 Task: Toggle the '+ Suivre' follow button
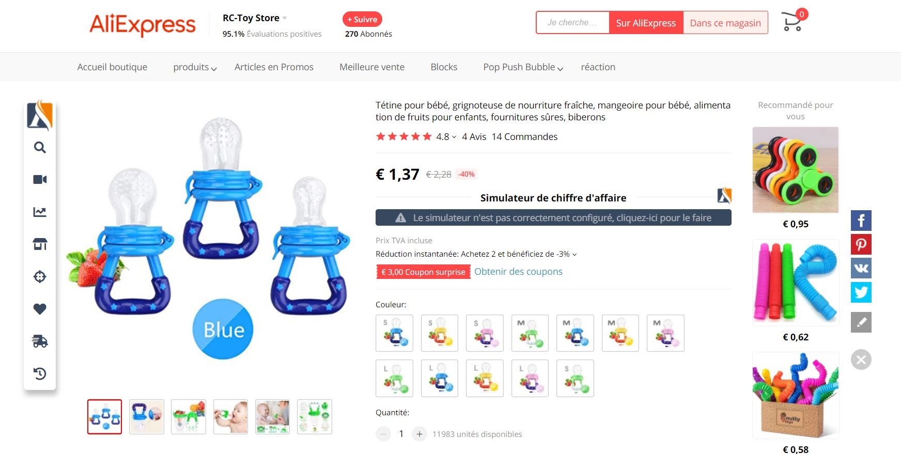(x=362, y=19)
